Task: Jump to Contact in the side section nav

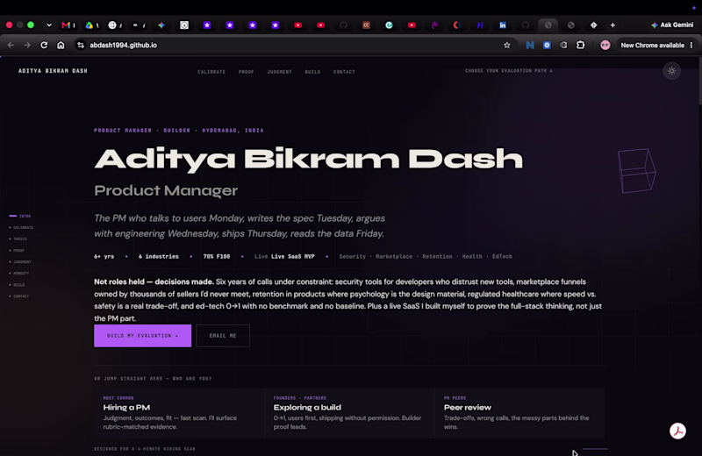Action: click(19, 296)
